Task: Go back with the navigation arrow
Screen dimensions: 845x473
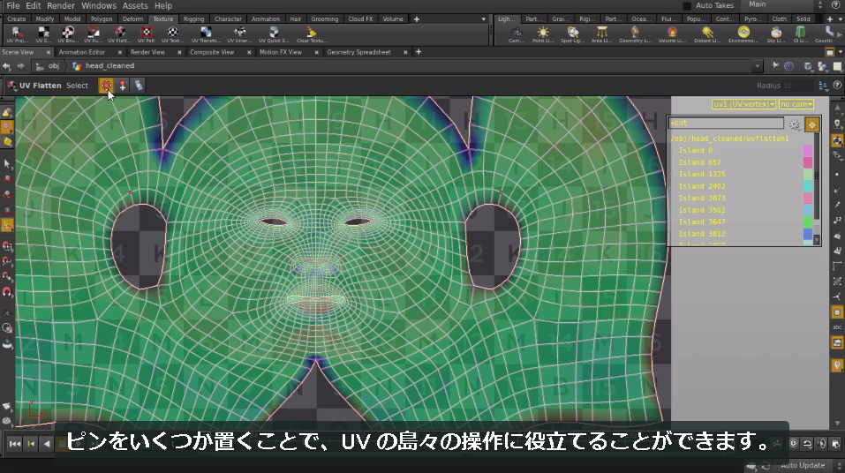Action: [6, 65]
